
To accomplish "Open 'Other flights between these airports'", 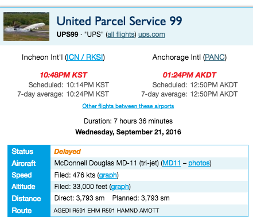I will pyautogui.click(x=128, y=106).
